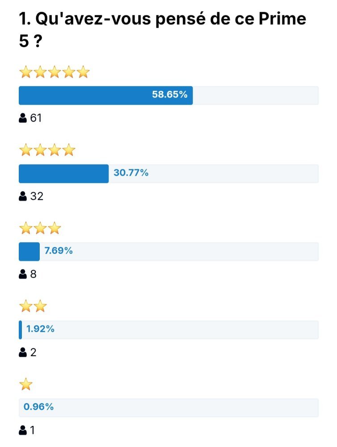
Task: Click the 58.65% progress bar
Action: pyautogui.click(x=169, y=96)
